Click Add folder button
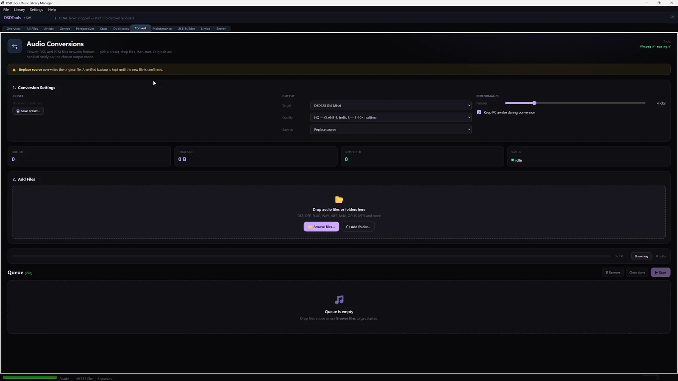The height and width of the screenshot is (381, 678). [358, 227]
